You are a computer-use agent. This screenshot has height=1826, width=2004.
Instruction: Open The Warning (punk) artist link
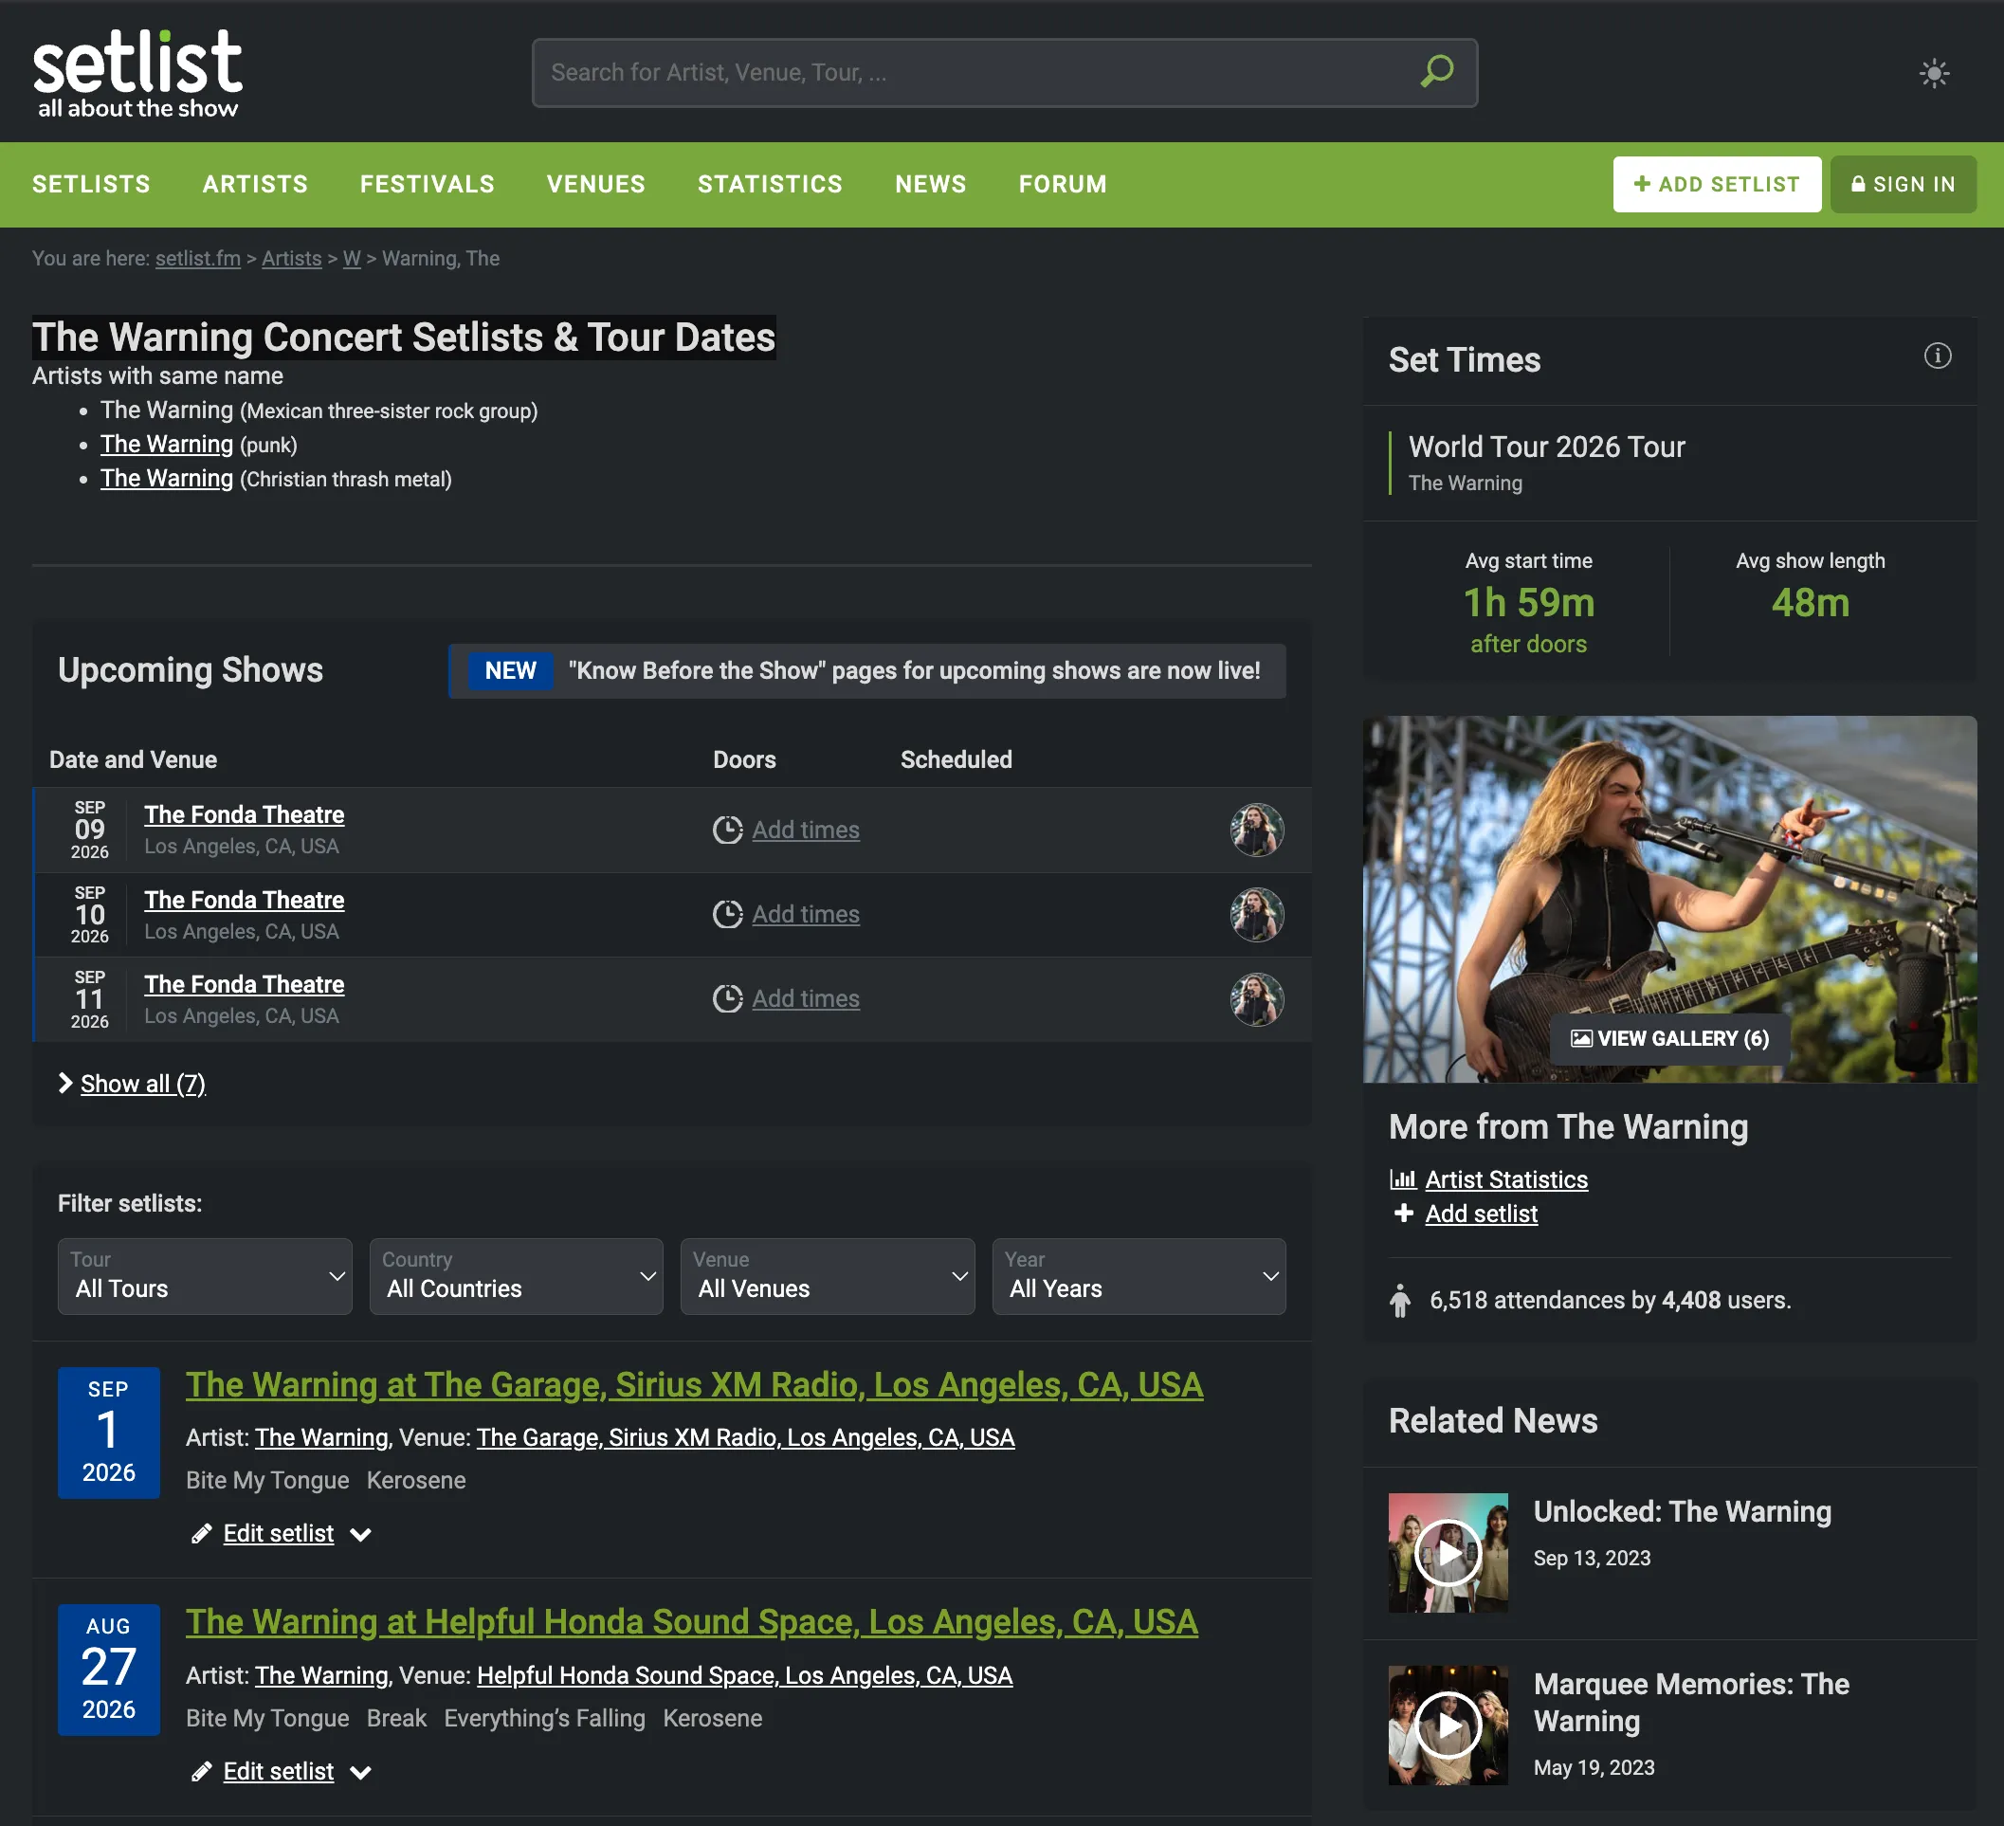click(167, 445)
